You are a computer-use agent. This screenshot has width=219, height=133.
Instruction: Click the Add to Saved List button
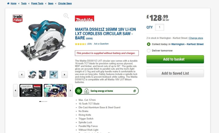[175, 73]
